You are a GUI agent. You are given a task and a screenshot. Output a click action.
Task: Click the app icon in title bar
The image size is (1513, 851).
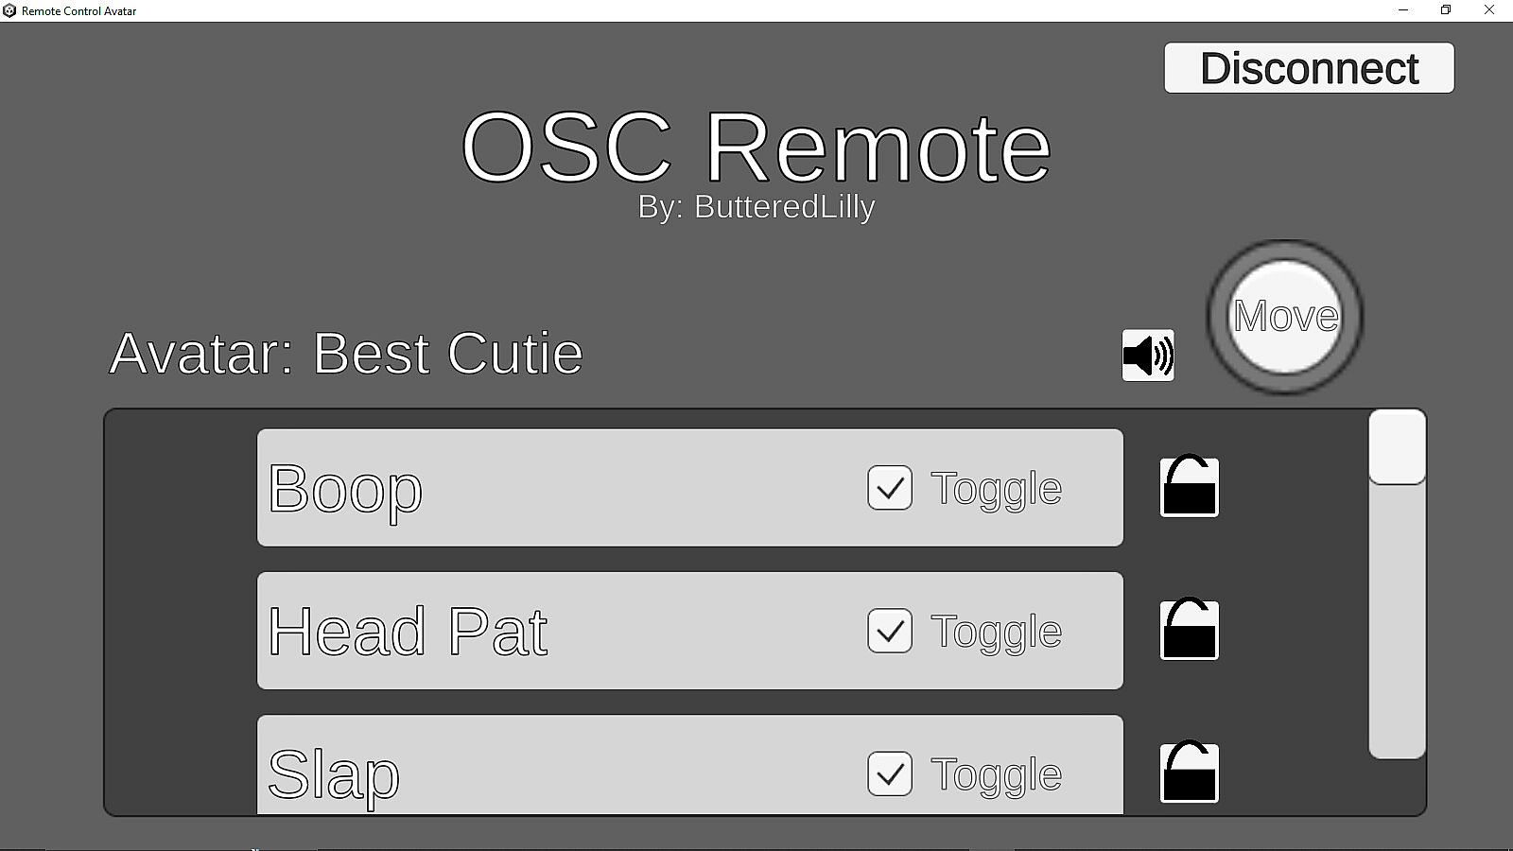9,10
